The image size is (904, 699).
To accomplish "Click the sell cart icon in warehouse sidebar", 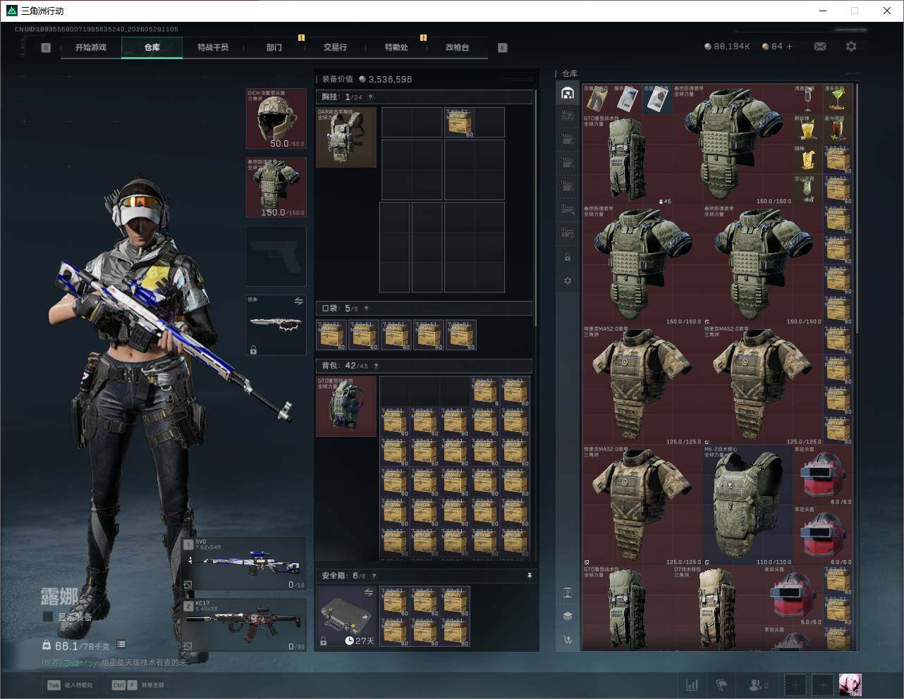I will (x=568, y=640).
